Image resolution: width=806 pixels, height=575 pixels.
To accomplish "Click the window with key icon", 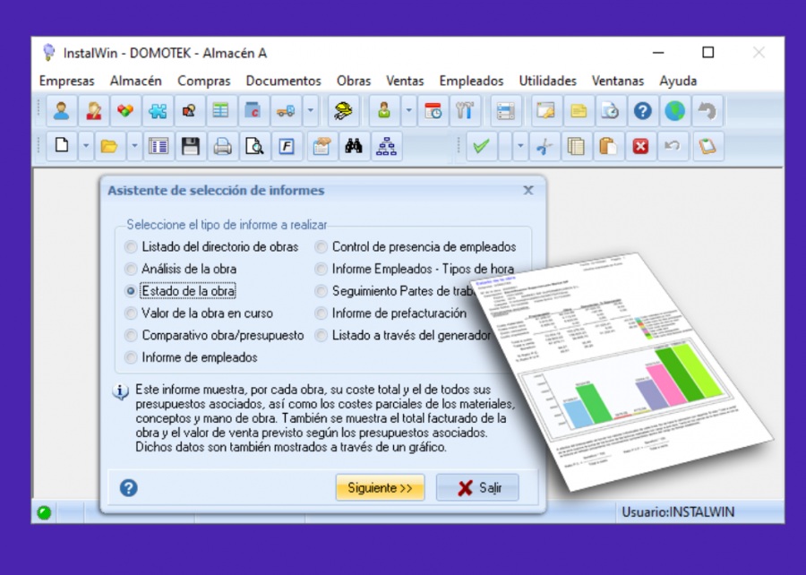I will coord(545,110).
